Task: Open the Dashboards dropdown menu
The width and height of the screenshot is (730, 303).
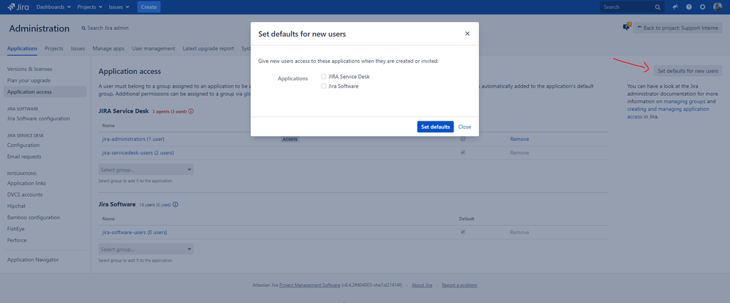Action: click(53, 7)
